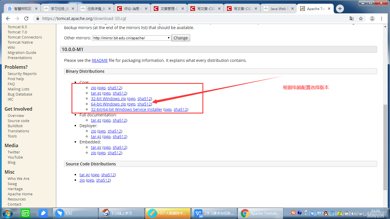Screen dimensions: 390x219
Task: Download the 64-bit Windows zip
Action: [108, 104]
